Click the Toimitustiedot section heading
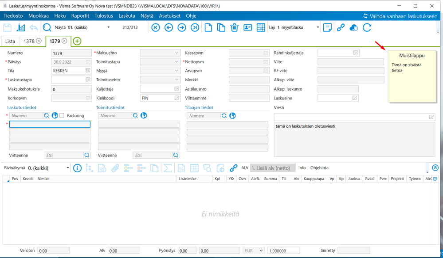This screenshot has height=258, width=443. tap(110, 107)
